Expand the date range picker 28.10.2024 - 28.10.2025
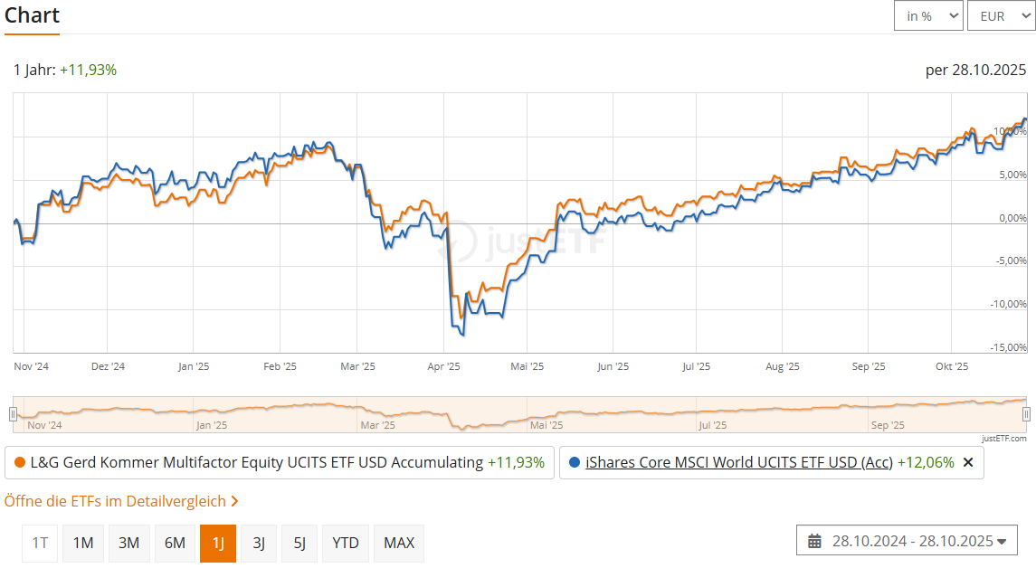 pos(907,541)
